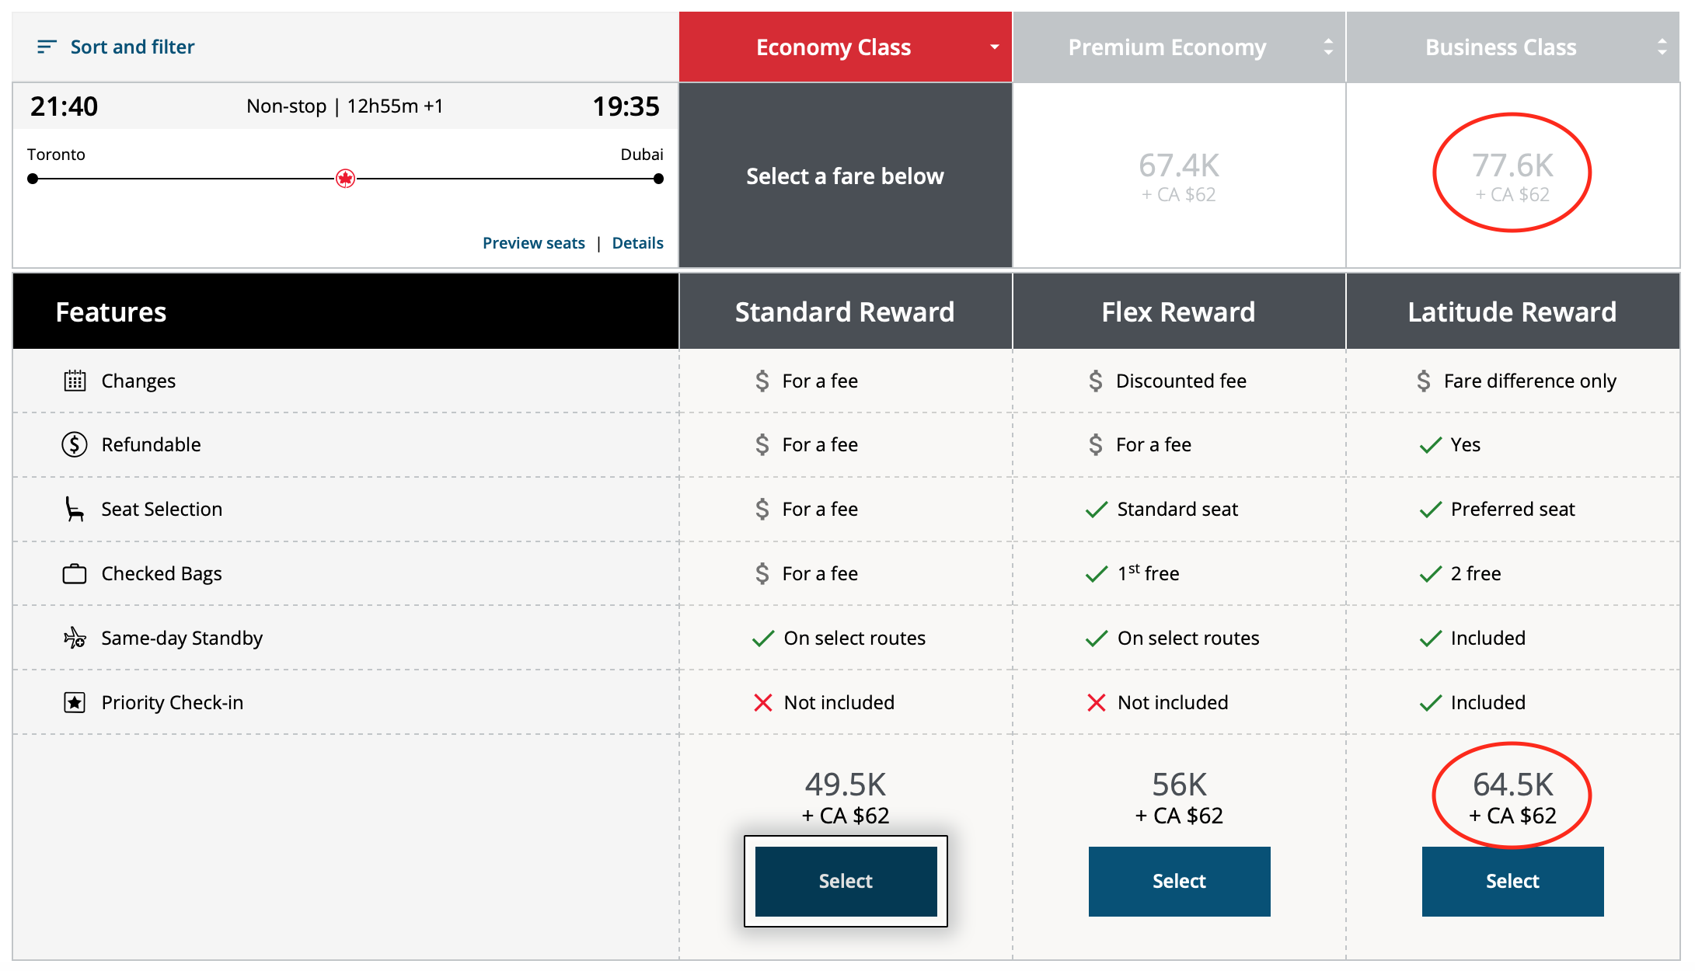Open the Preview seats link
This screenshot has width=1695, height=971.
(533, 243)
